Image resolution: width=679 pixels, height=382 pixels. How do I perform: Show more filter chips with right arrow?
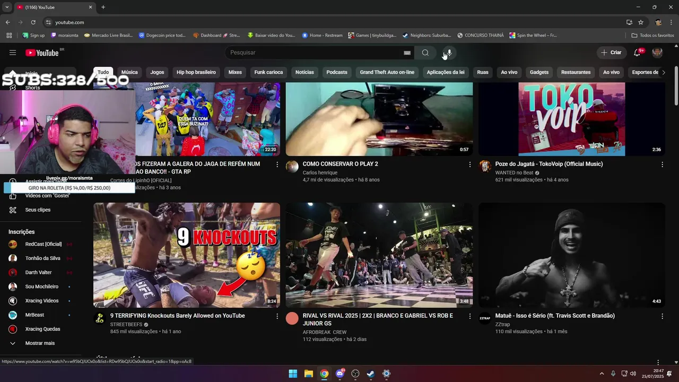(663, 72)
